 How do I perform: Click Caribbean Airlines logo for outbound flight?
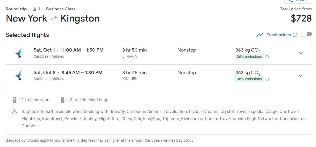(x=18, y=53)
